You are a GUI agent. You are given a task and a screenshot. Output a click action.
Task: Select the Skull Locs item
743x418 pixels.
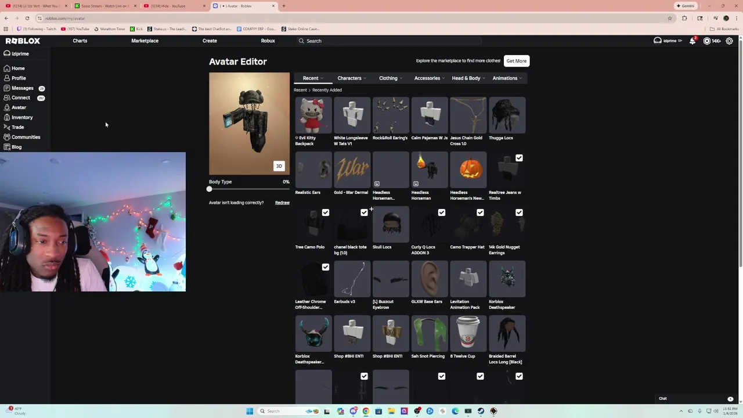391,229
